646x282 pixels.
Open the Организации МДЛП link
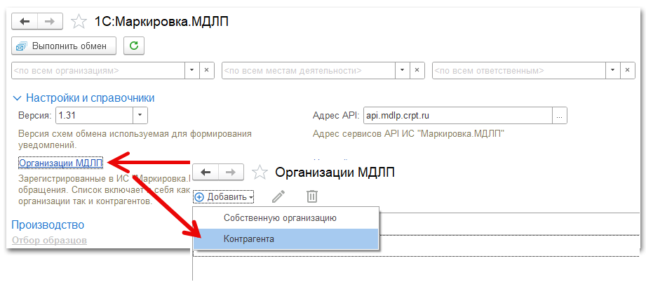tap(61, 163)
